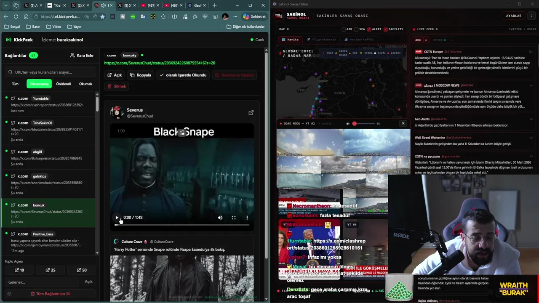Select the Önizlendi filter tab

(64, 84)
